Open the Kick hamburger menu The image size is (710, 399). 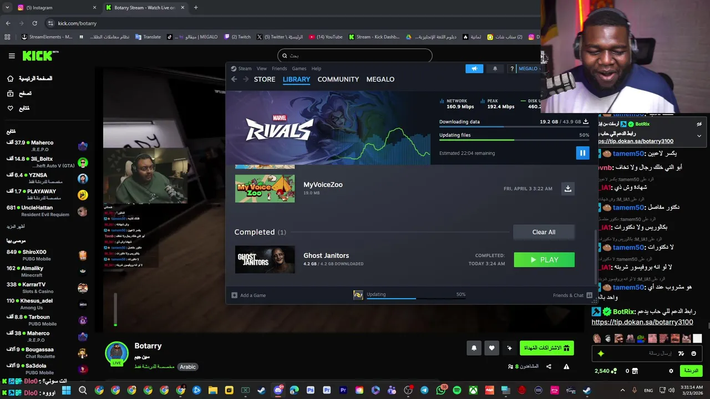pos(12,56)
